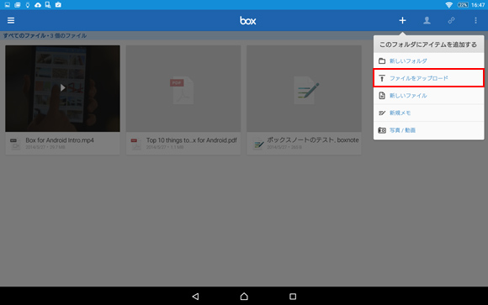
Task: Click the small PDF file type icon
Action: pos(135,144)
